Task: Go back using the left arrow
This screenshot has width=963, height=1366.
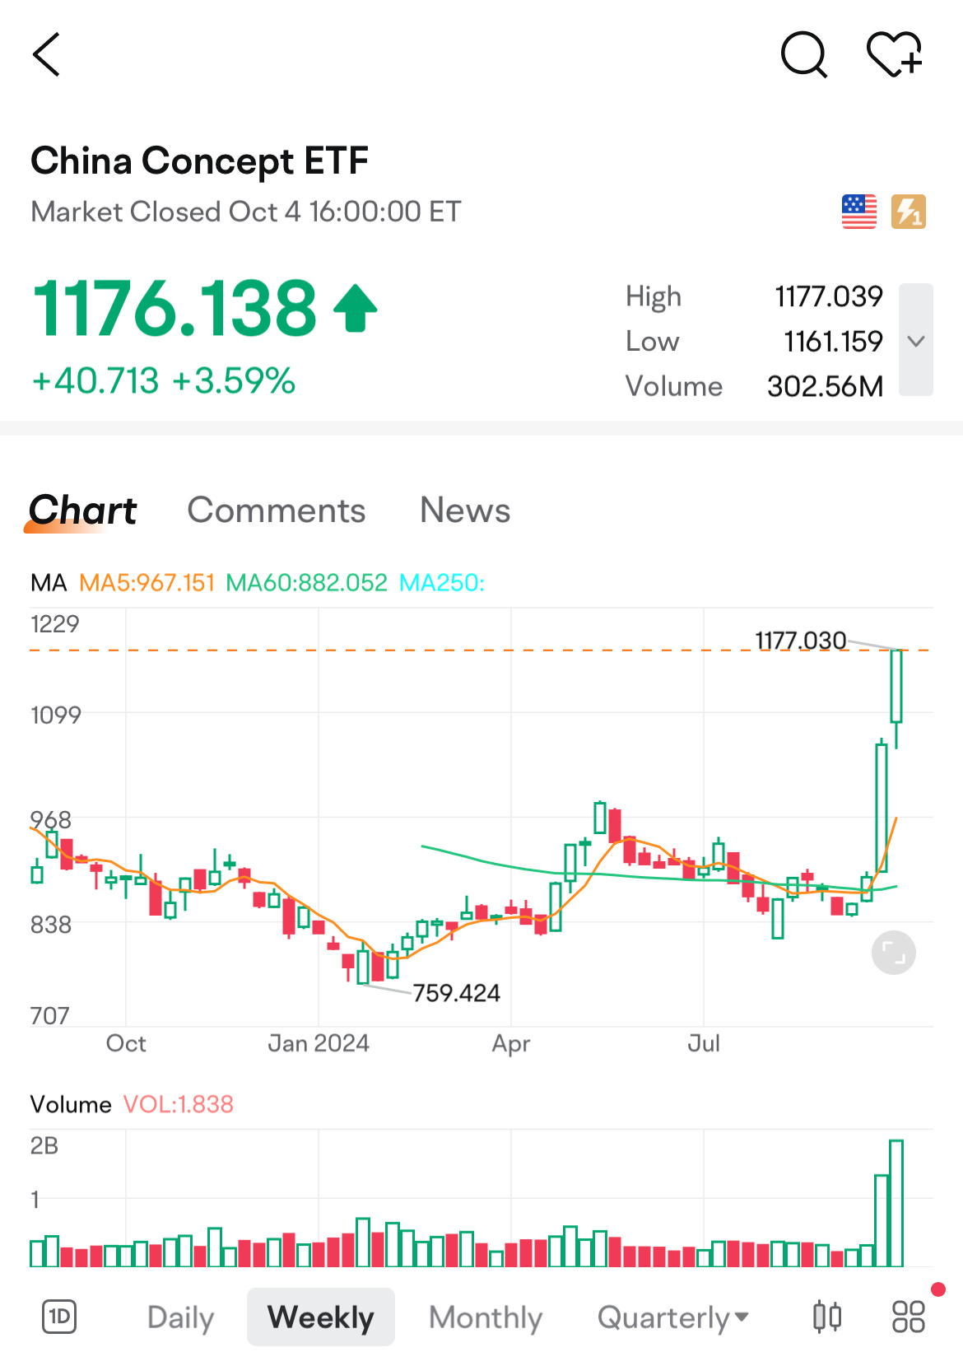Action: 46,55
